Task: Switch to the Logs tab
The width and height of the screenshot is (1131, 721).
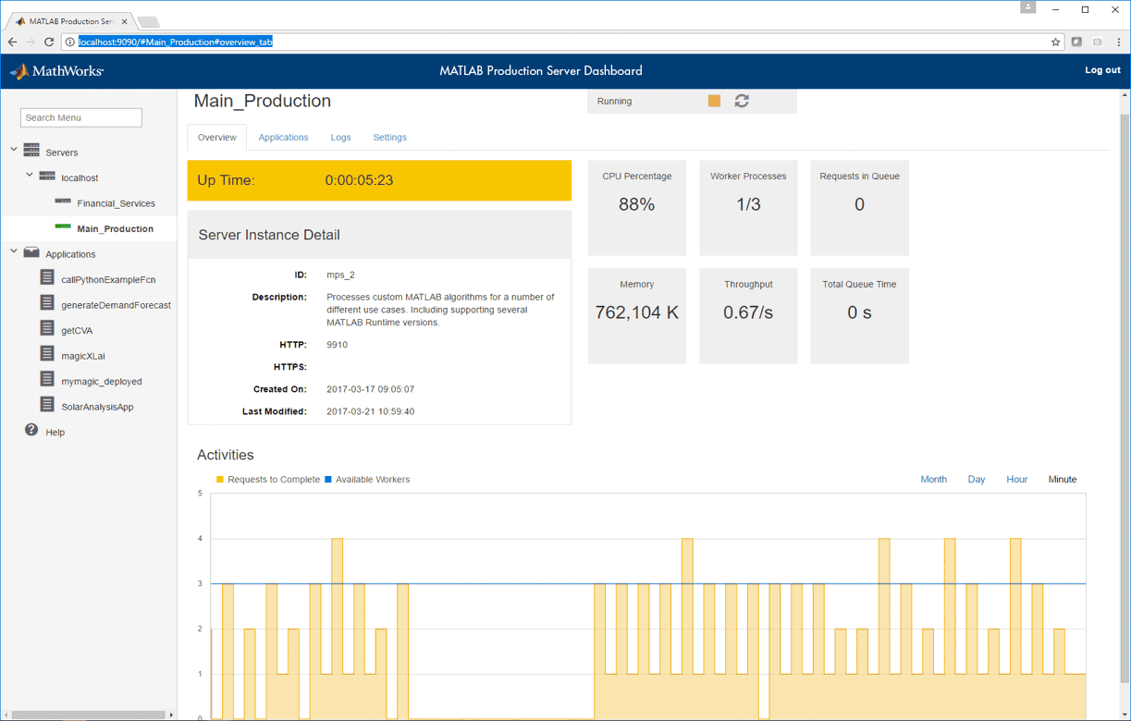Action: click(340, 138)
